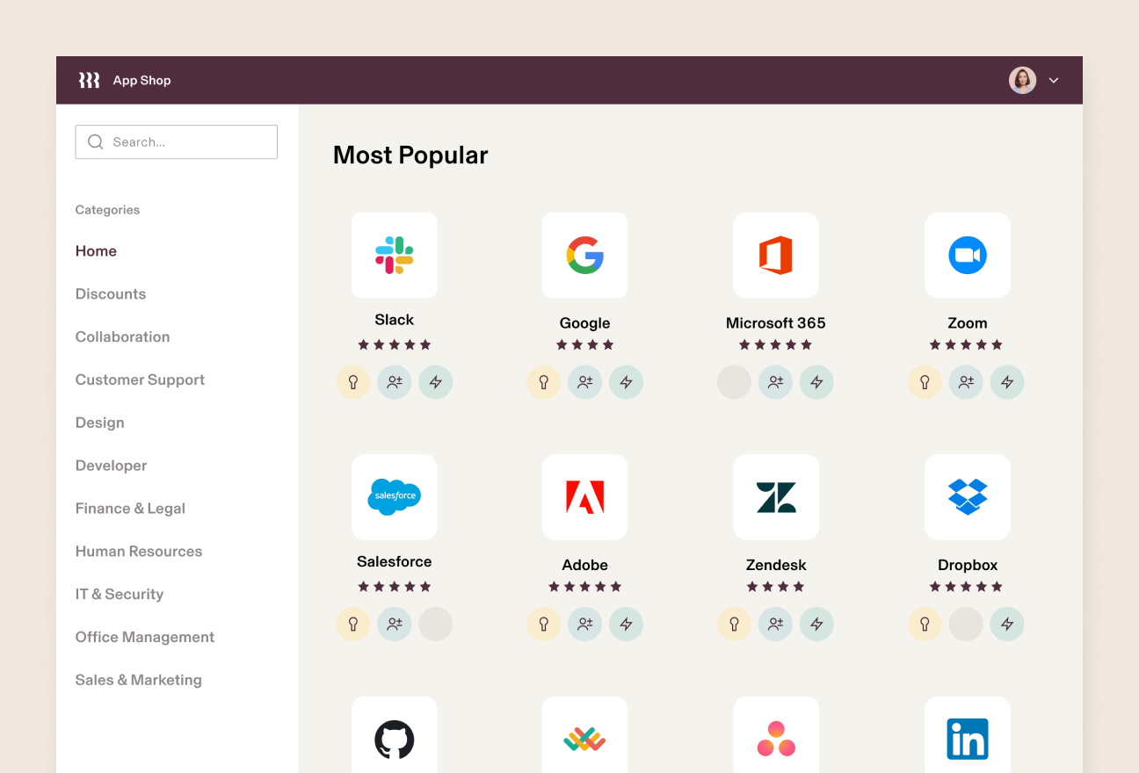Click the search magnifier icon
The height and width of the screenshot is (773, 1139).
pos(95,141)
